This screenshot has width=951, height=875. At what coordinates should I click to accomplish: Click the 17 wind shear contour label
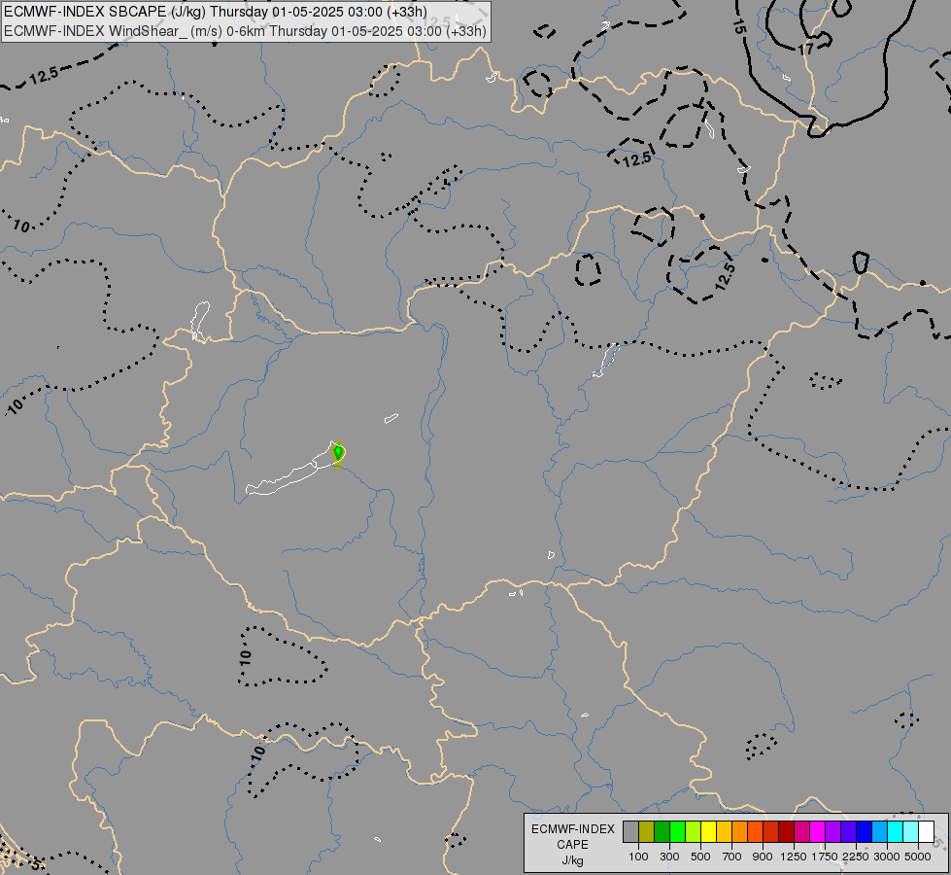tap(806, 49)
